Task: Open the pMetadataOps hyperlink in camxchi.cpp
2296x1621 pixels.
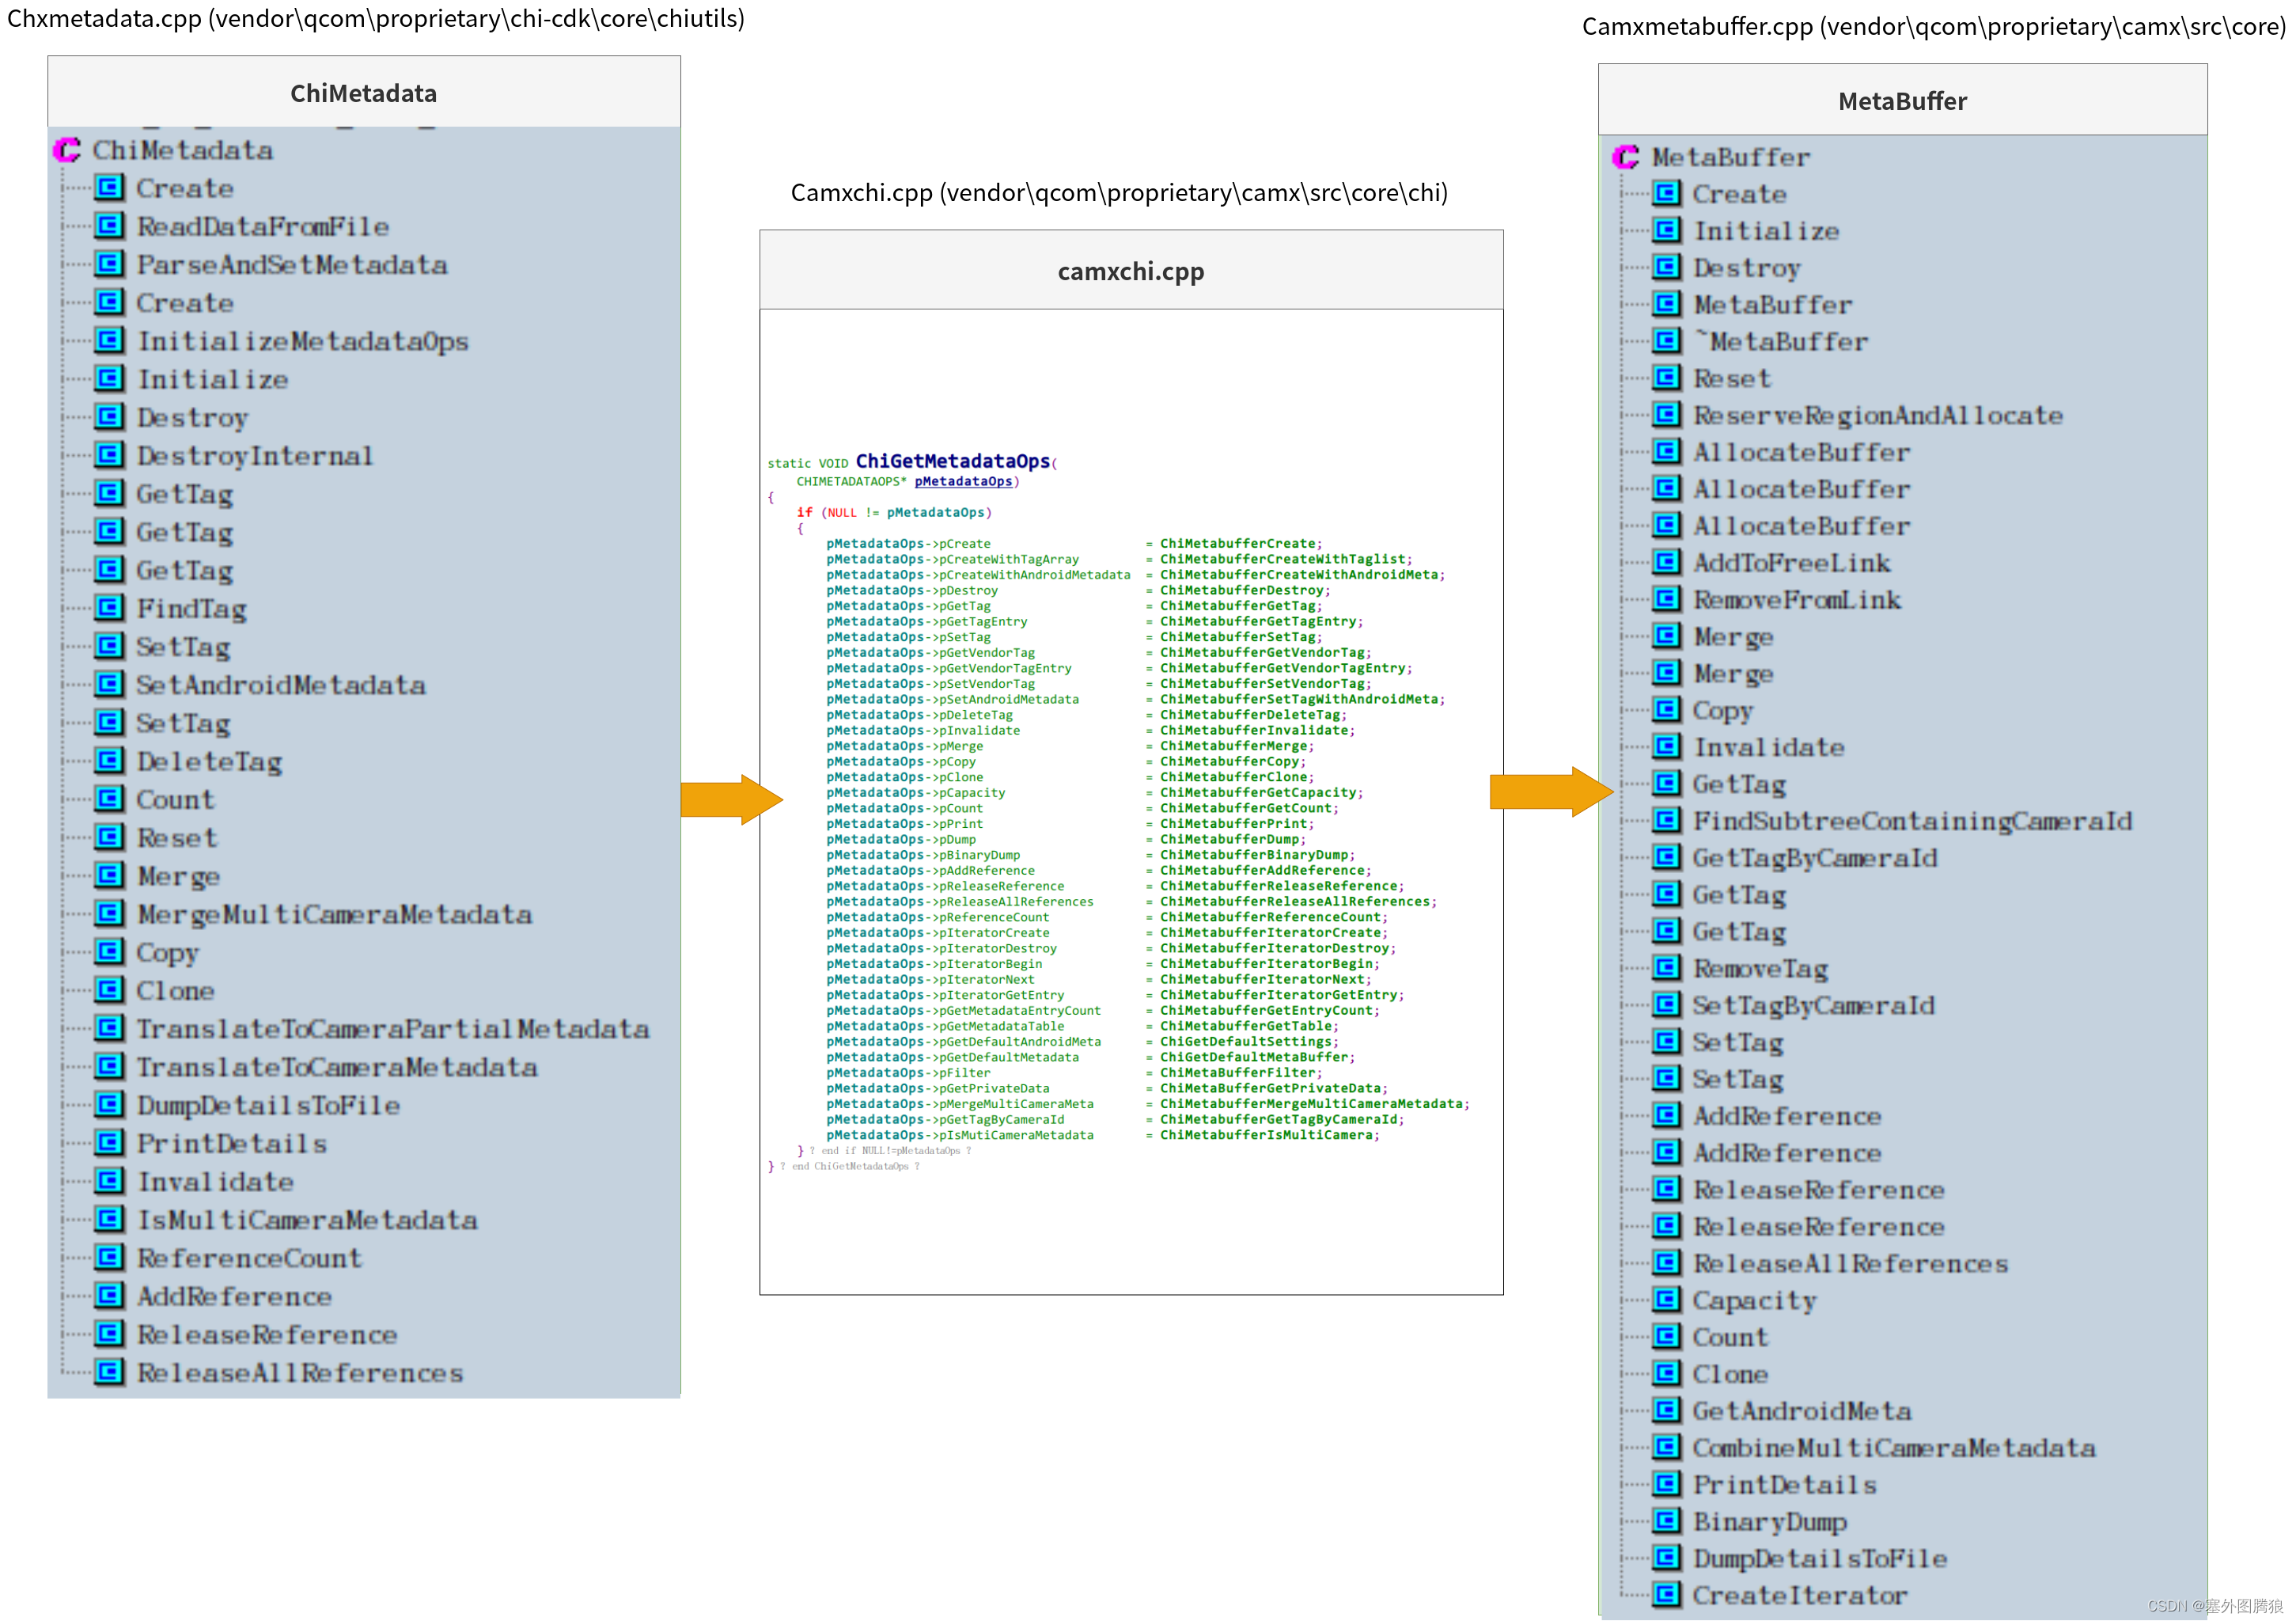Action: click(963, 481)
